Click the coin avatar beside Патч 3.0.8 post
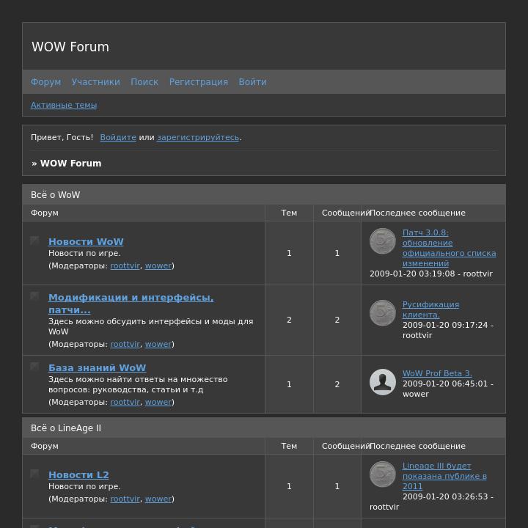 382,241
